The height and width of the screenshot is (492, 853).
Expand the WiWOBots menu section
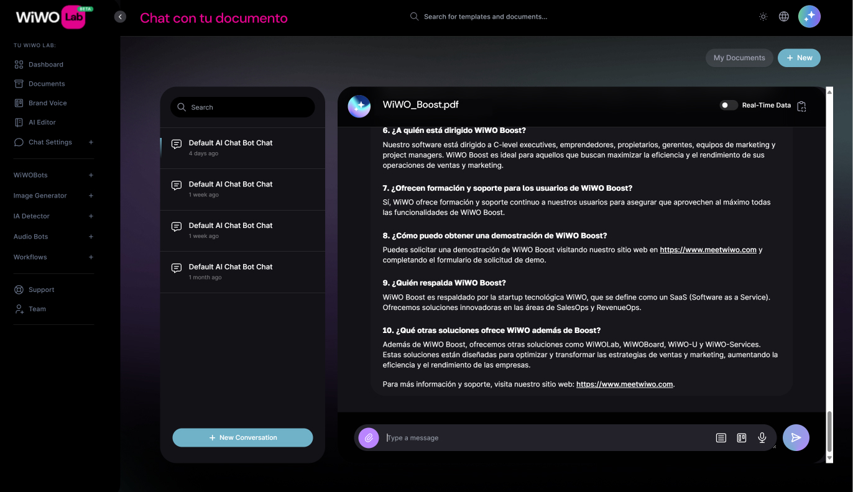[x=91, y=175]
